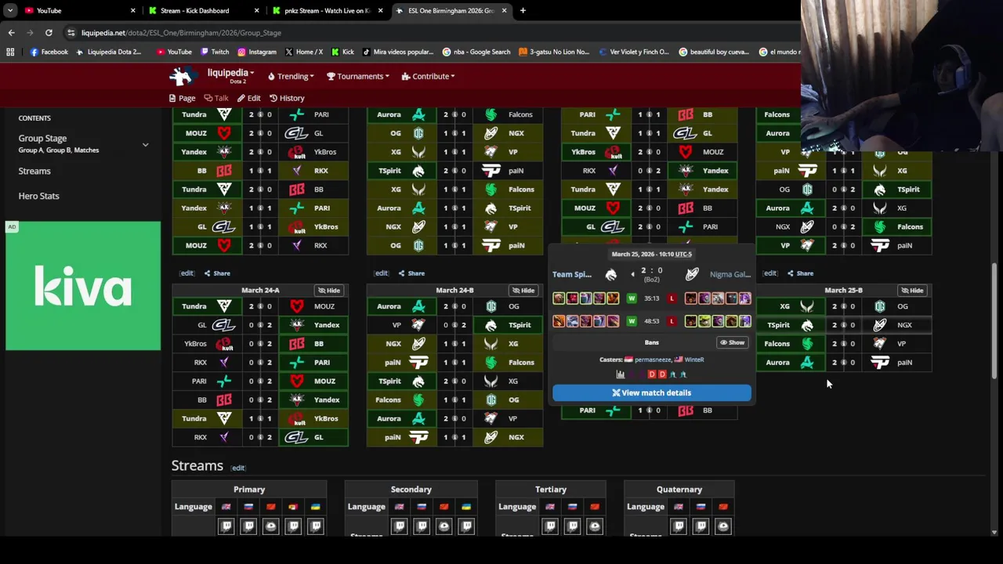1003x564 pixels.
Task: Click first hero icon in game one row
Action: pyautogui.click(x=559, y=298)
